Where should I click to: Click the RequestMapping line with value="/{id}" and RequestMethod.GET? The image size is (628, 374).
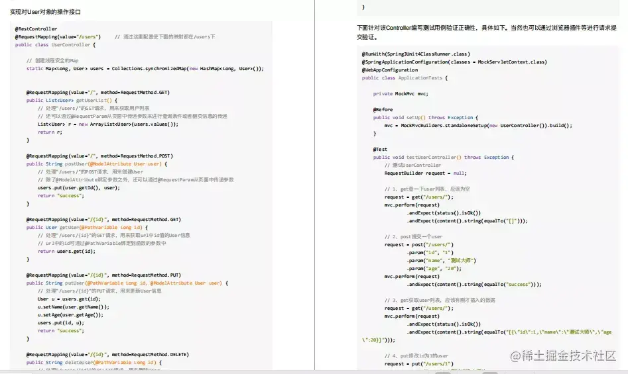103,219
